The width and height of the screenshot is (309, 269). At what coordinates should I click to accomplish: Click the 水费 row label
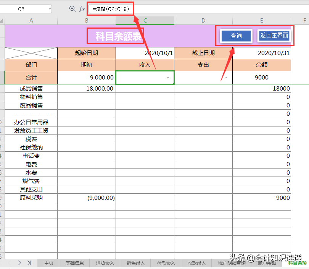pyautogui.click(x=31, y=173)
